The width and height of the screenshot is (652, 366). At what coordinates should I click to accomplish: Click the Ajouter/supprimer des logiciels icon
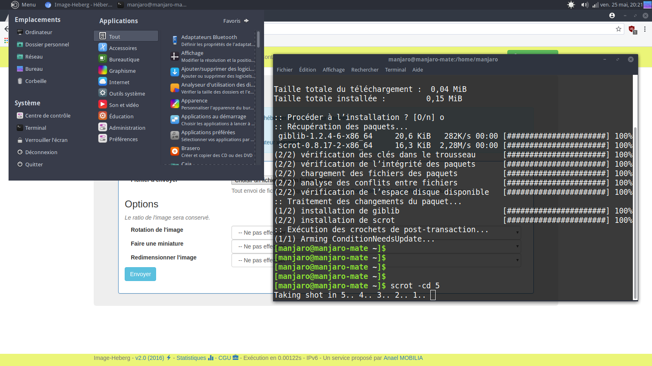[x=175, y=72]
